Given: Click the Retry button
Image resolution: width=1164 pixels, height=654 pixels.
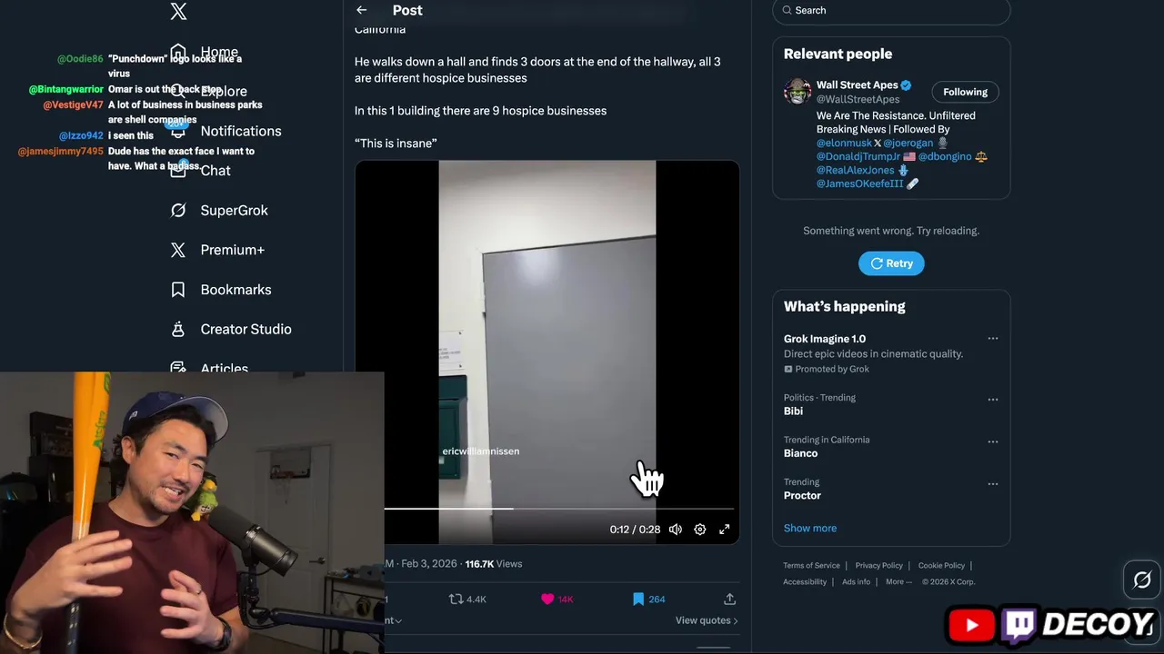Looking at the screenshot, I should click(x=891, y=263).
